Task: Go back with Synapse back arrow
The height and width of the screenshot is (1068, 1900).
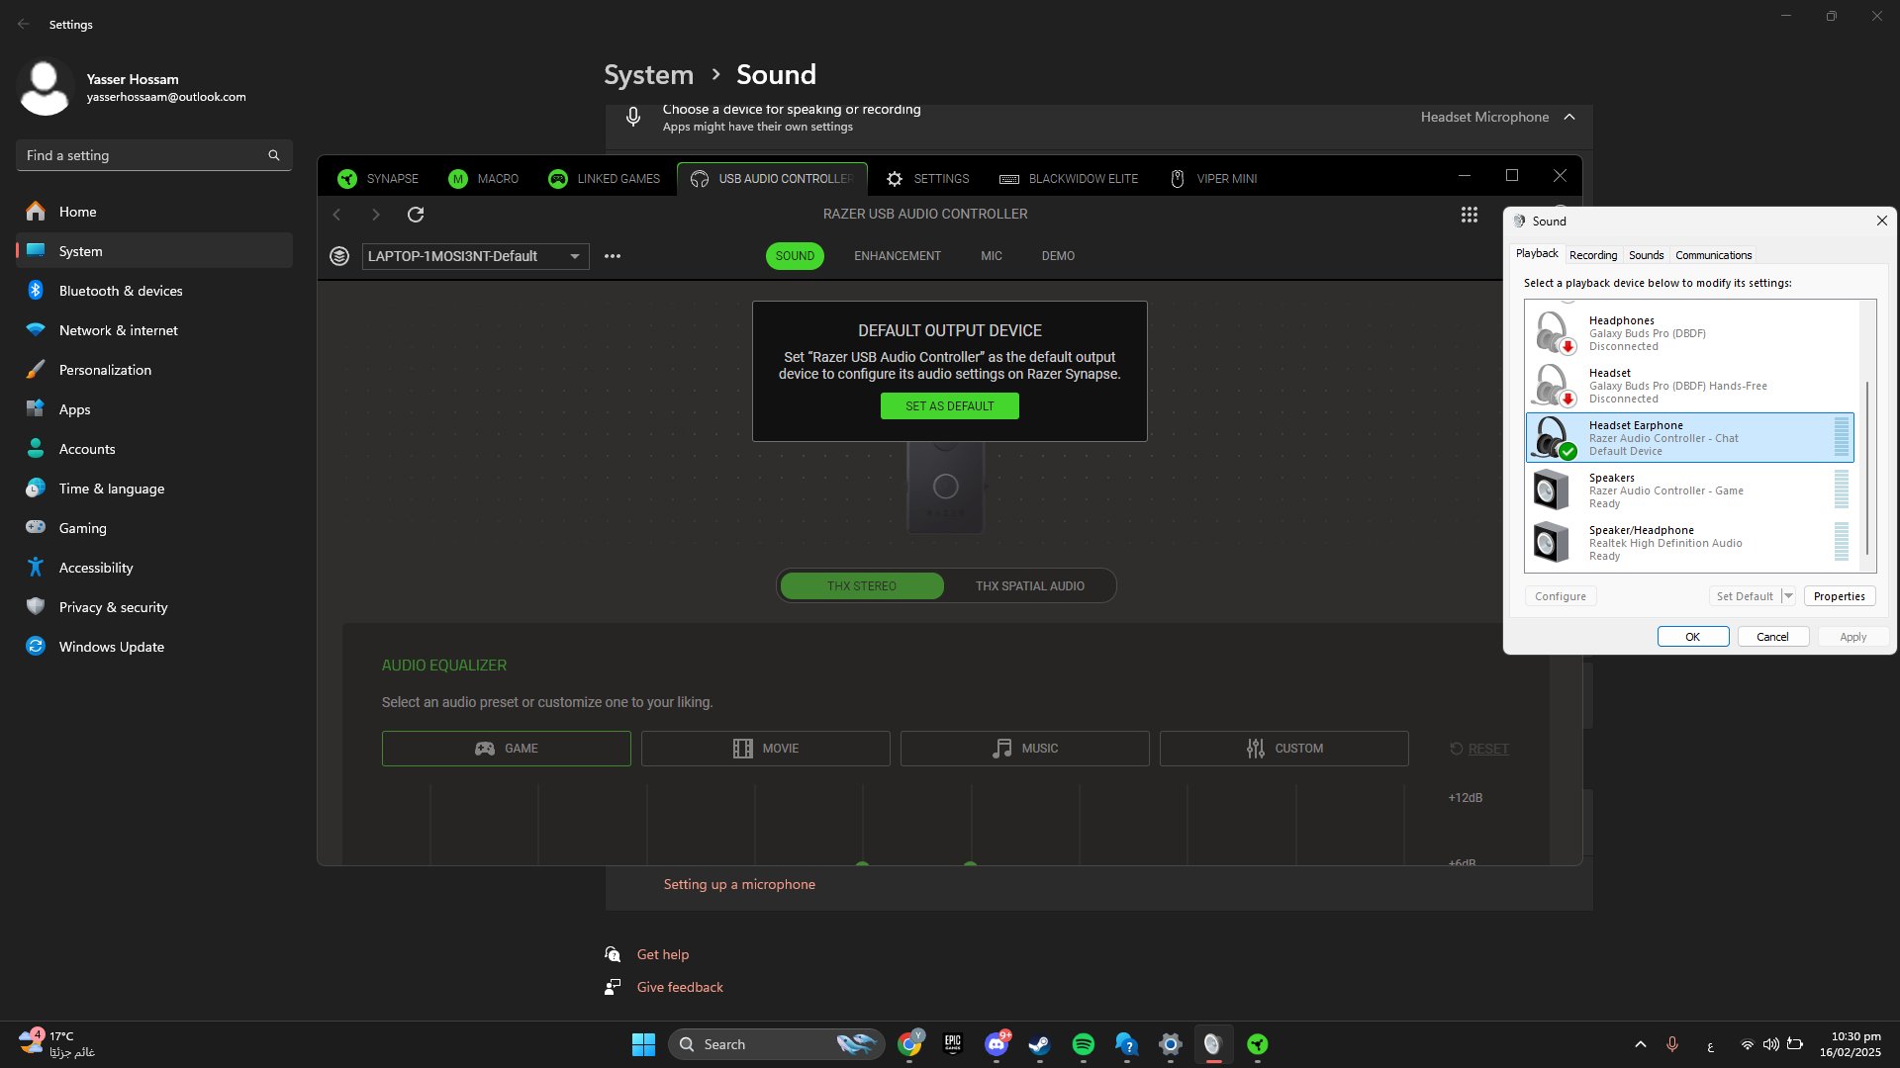Action: [x=336, y=215]
